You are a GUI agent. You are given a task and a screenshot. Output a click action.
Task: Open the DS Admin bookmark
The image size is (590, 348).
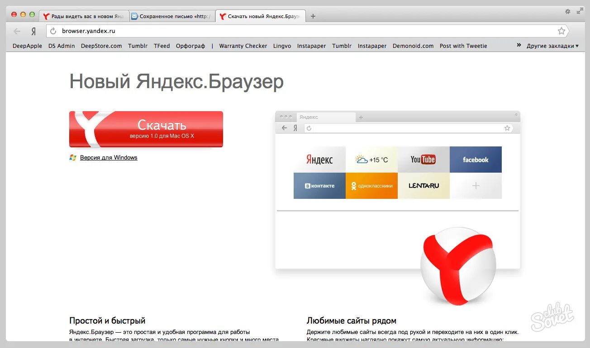click(62, 46)
